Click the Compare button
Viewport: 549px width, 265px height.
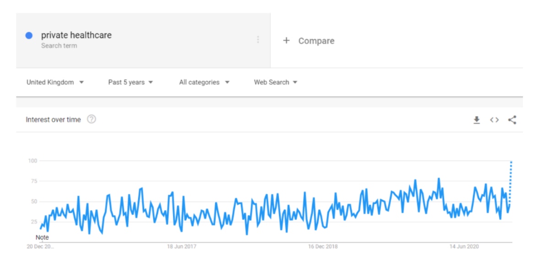(309, 41)
